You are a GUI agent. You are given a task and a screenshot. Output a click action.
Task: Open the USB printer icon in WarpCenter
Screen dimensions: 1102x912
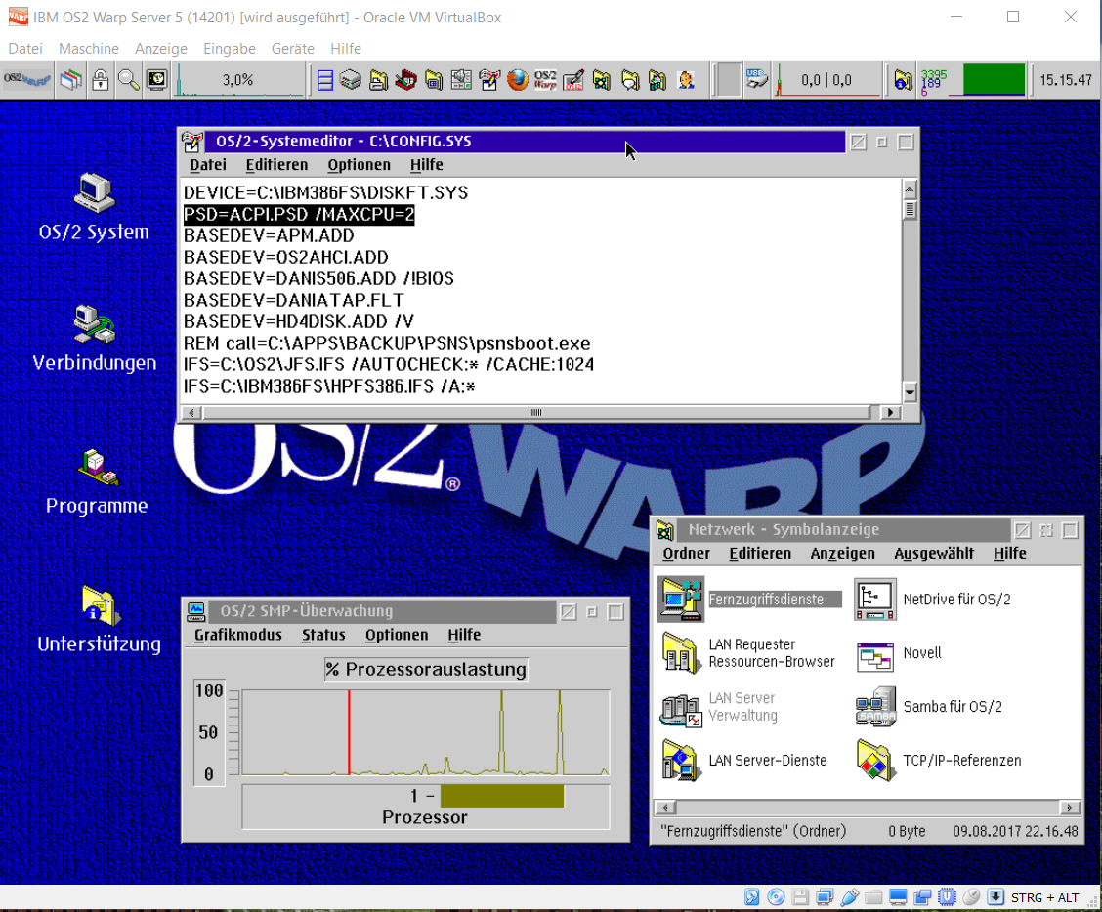pos(756,79)
